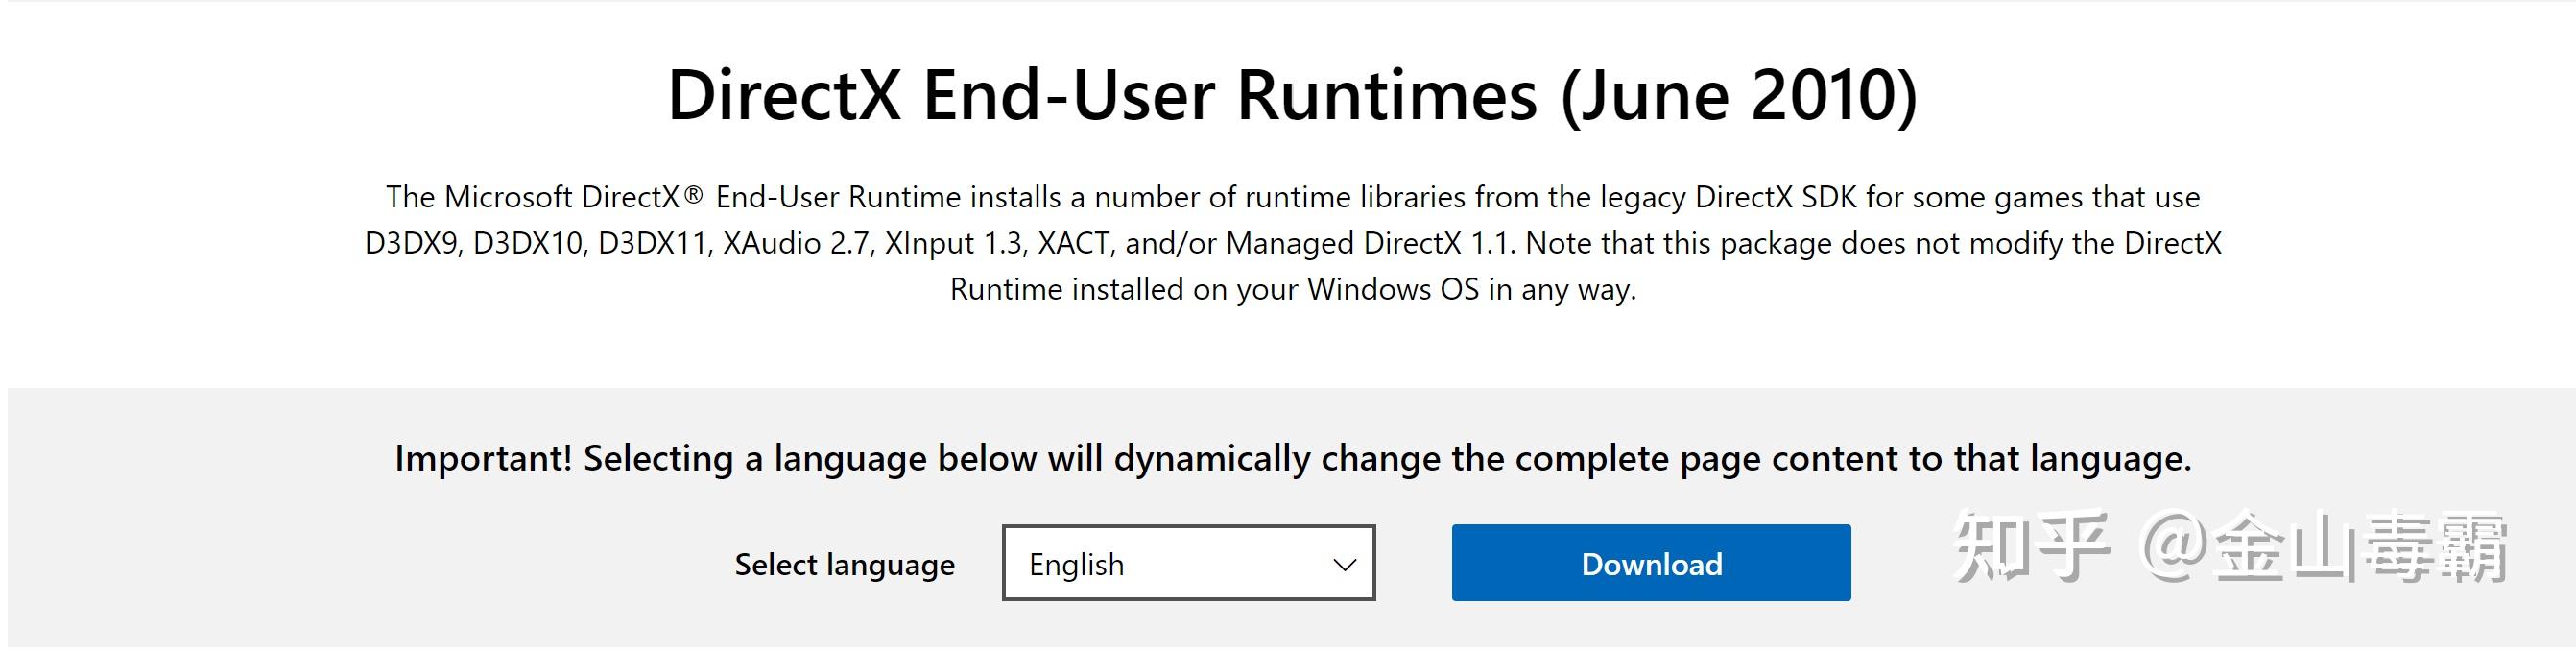
Task: Click 'The Microsoft DirectX' at paragraph start
Action: click(532, 197)
